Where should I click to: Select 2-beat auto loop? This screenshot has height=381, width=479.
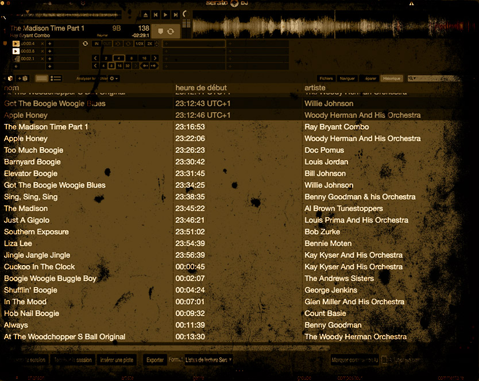[x=106, y=58]
